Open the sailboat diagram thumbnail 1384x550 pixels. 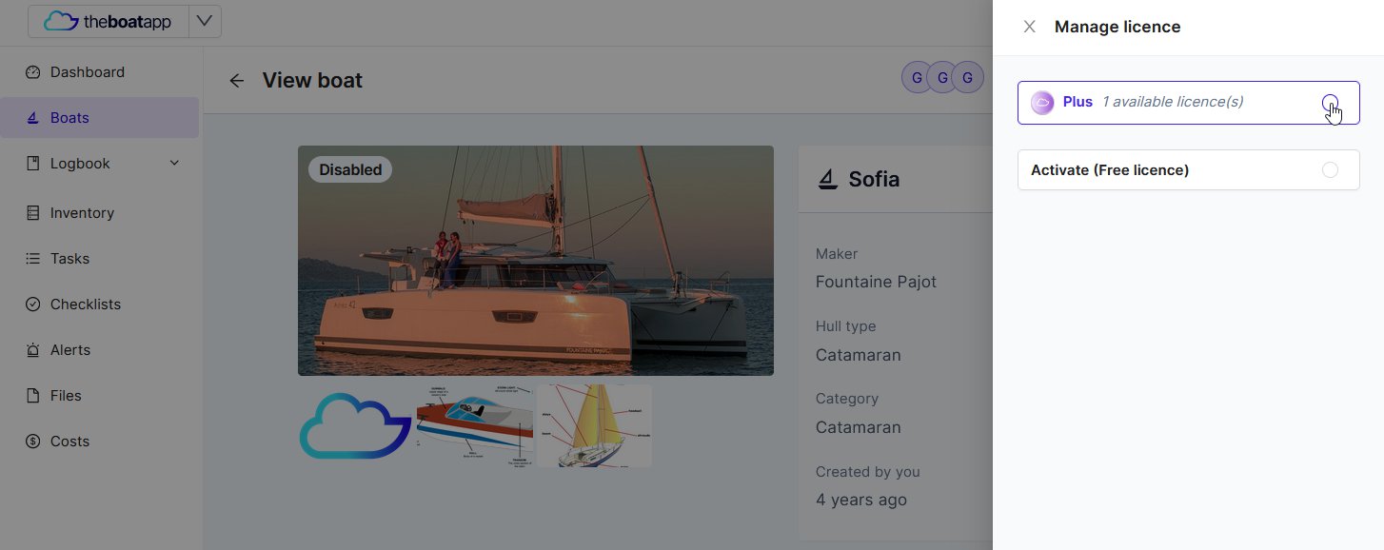point(594,425)
